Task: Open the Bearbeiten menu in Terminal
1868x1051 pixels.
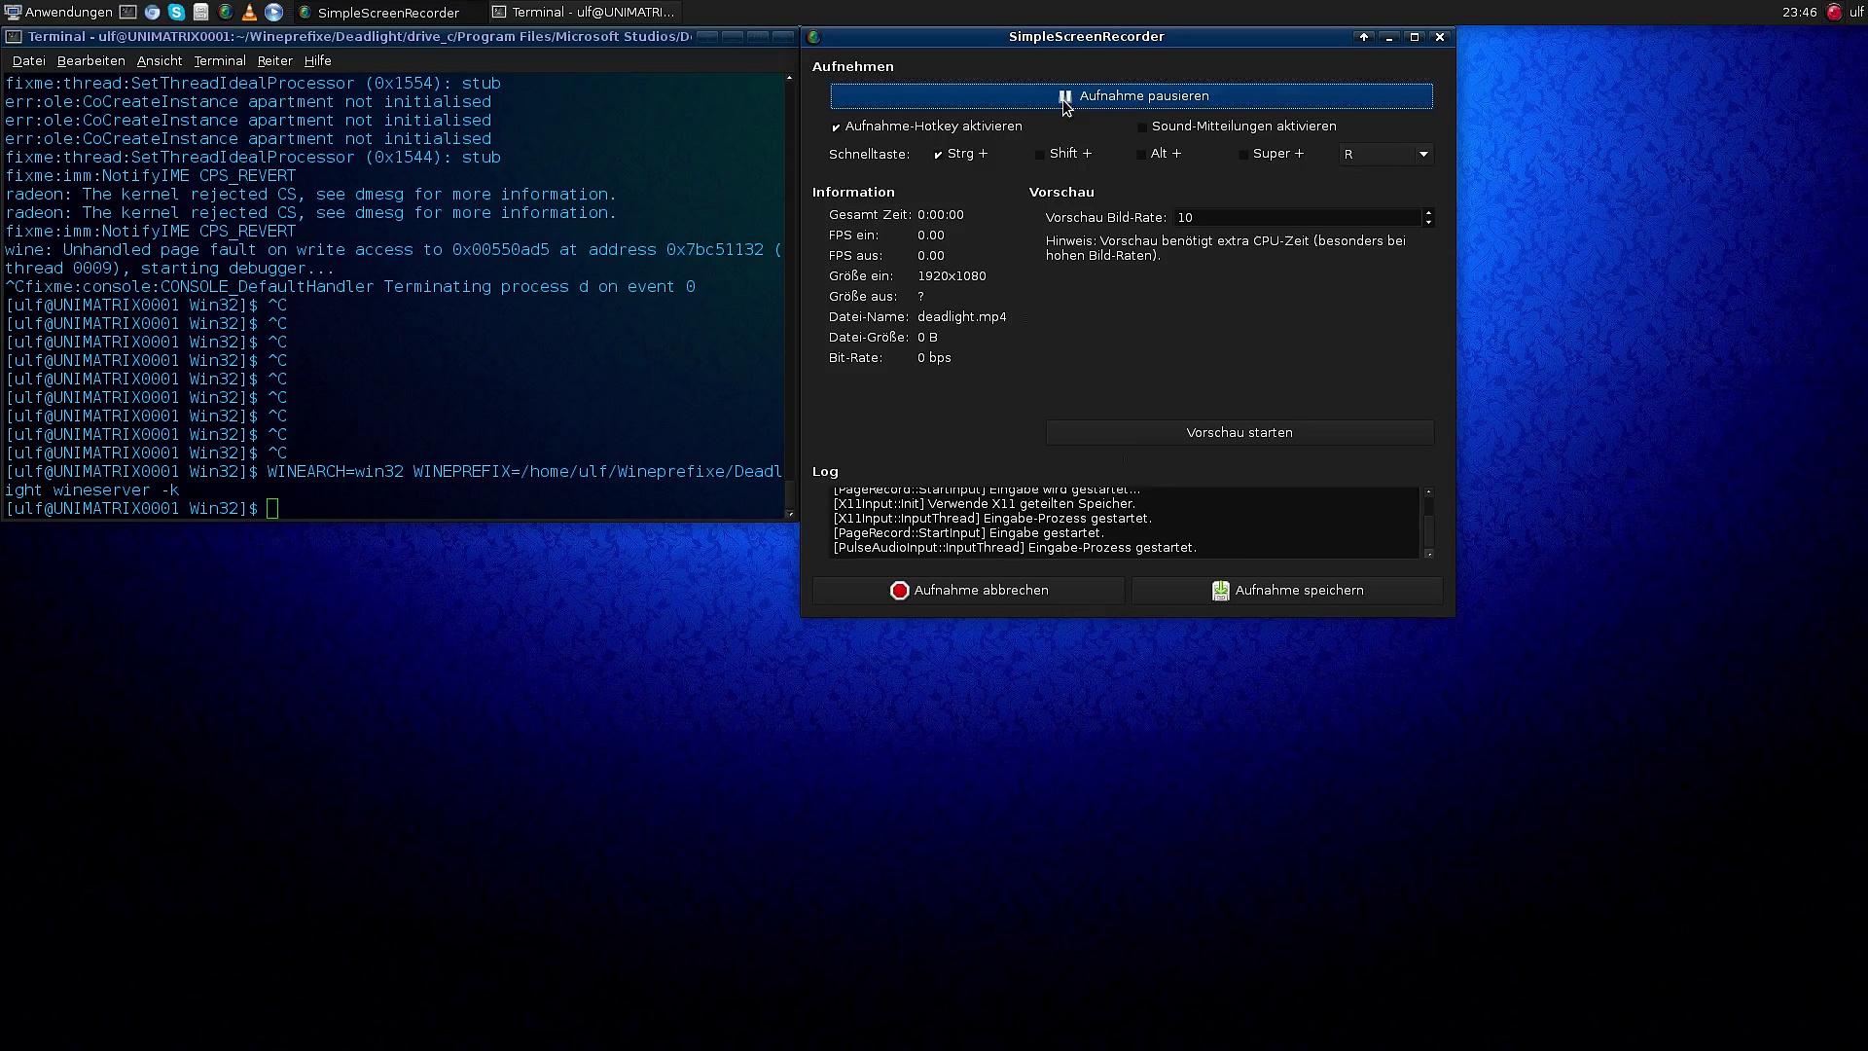Action: 90,60
